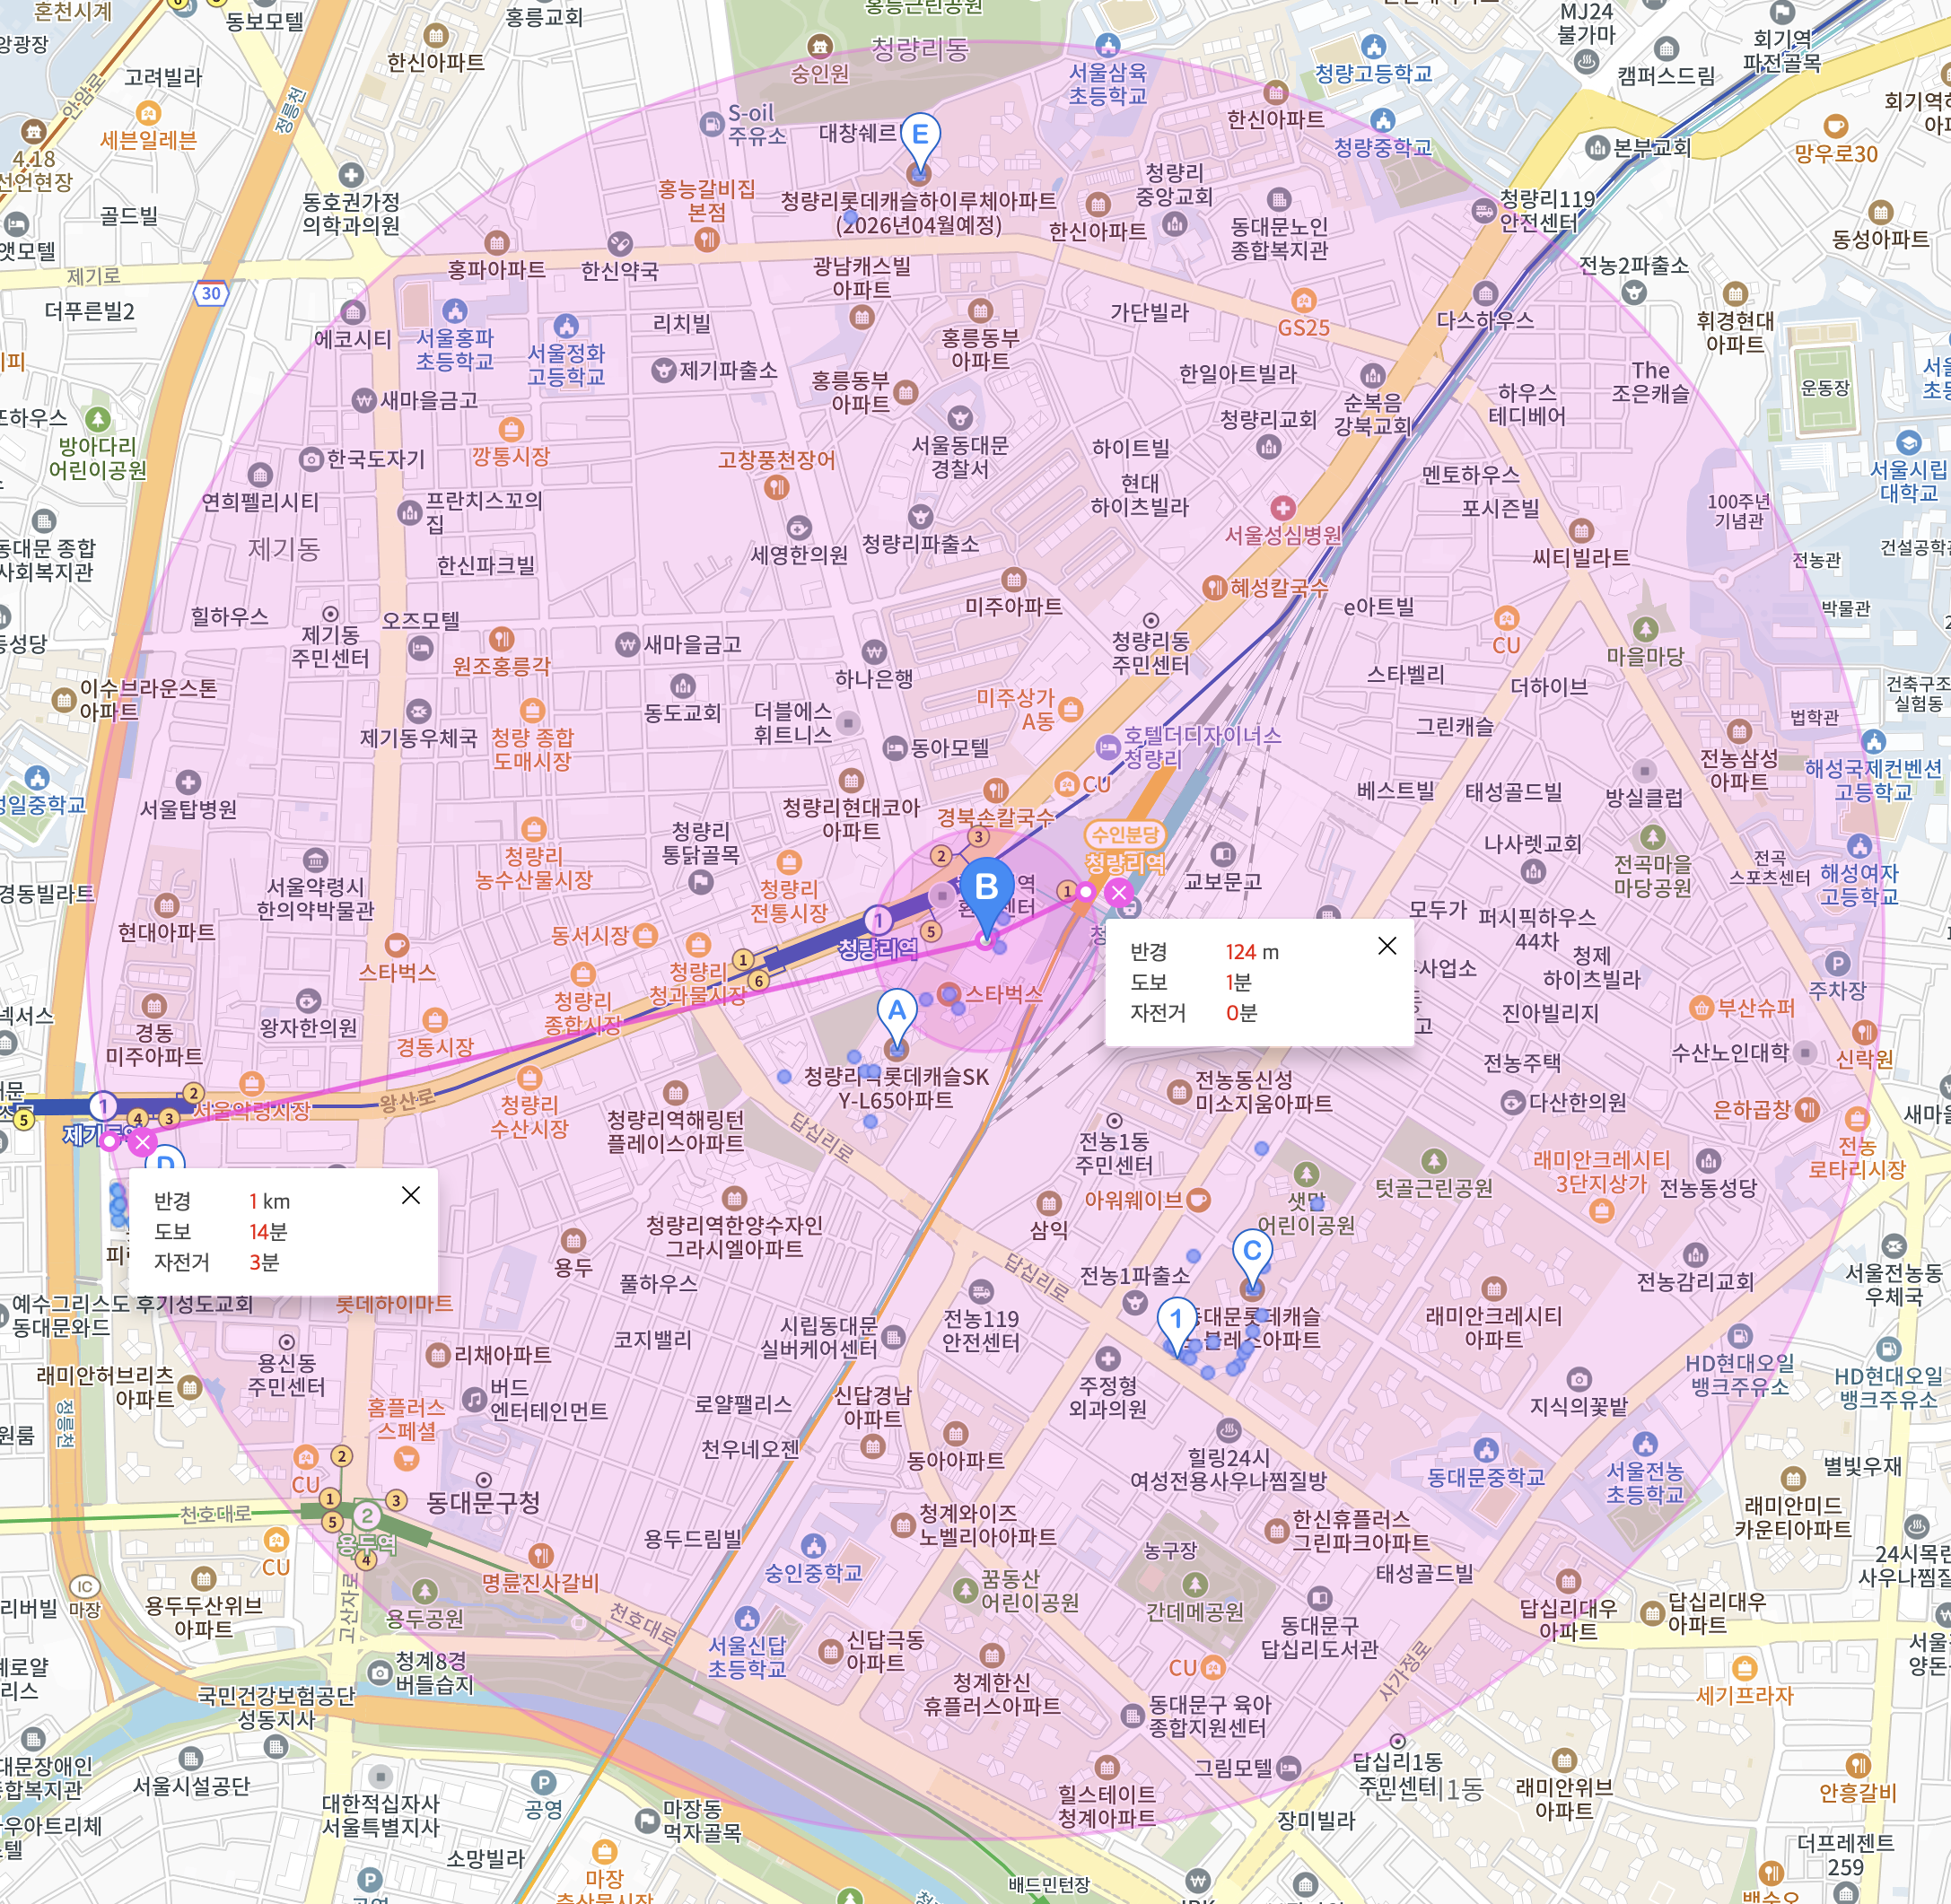
Task: Click the 간데메공원 park icon
Action: click(1195, 1584)
